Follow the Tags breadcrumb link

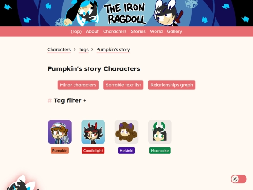83,50
